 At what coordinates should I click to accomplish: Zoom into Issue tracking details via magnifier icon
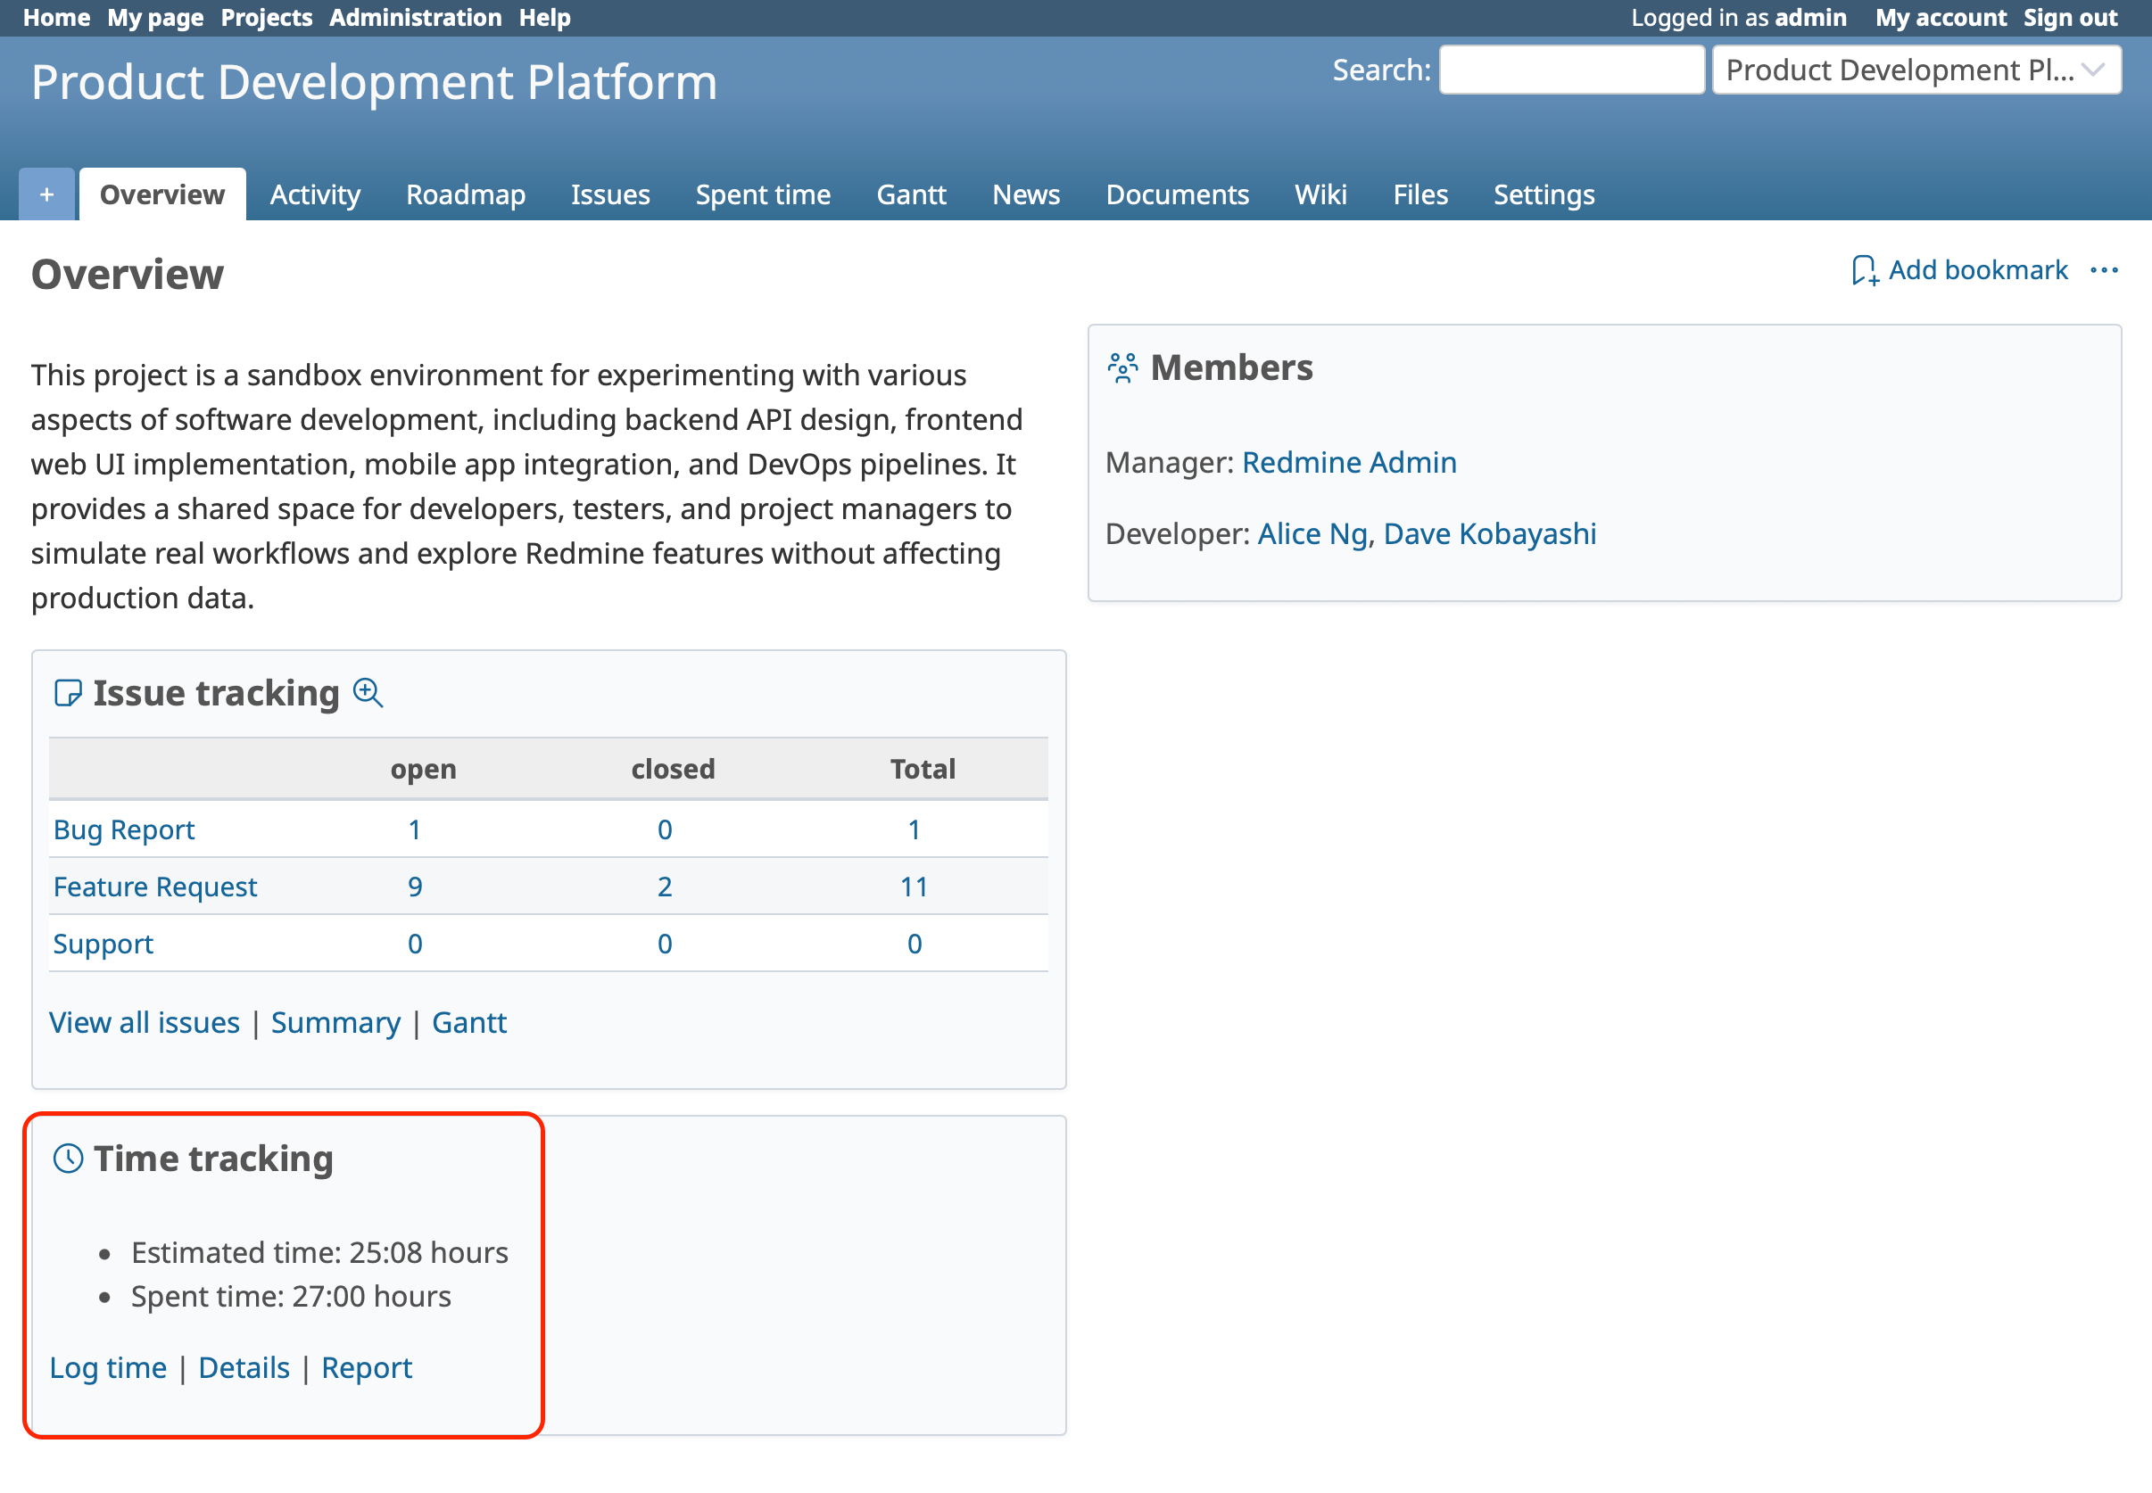369,693
